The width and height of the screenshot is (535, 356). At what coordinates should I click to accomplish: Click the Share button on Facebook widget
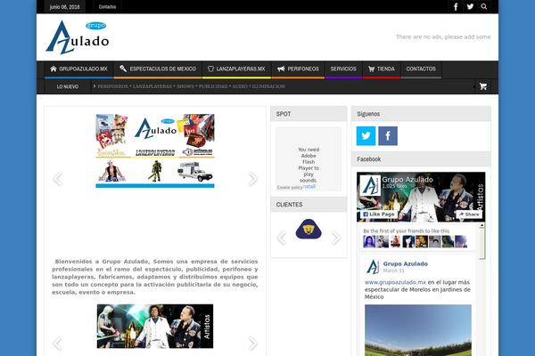click(469, 214)
